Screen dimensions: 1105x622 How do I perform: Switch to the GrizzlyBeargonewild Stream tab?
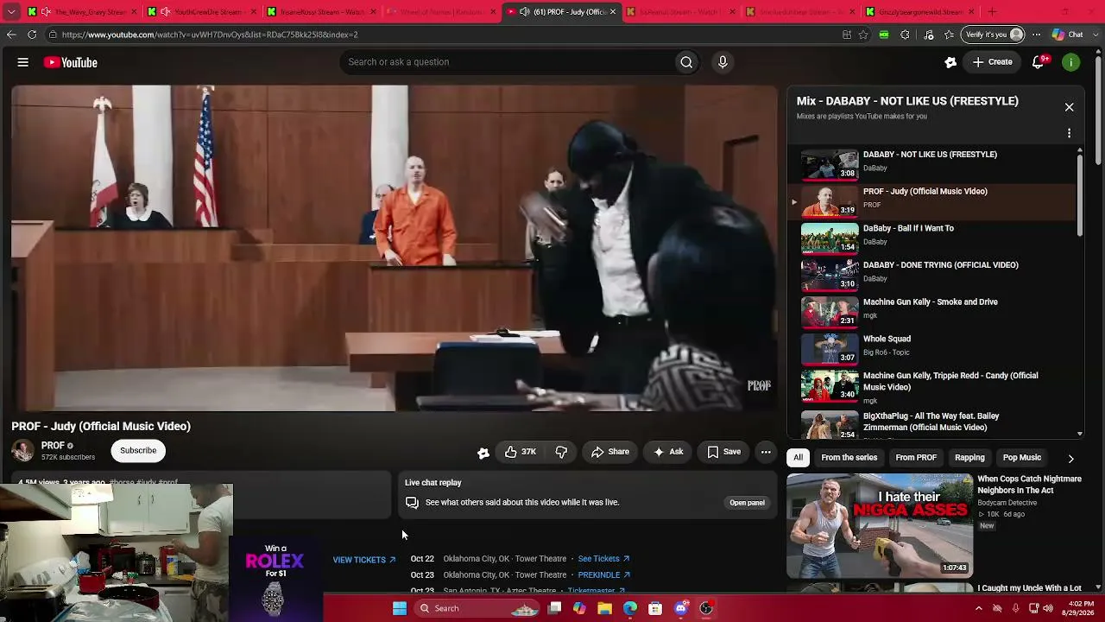(919, 12)
